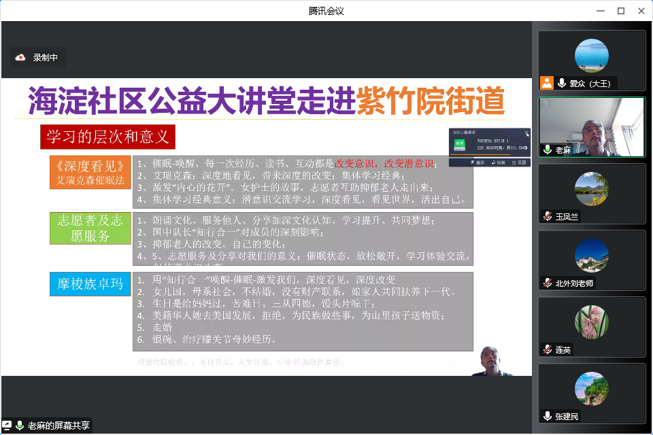Click the 老麻的屏幕共享 label at bottom left
Image resolution: width=653 pixels, height=435 pixels.
point(58,425)
